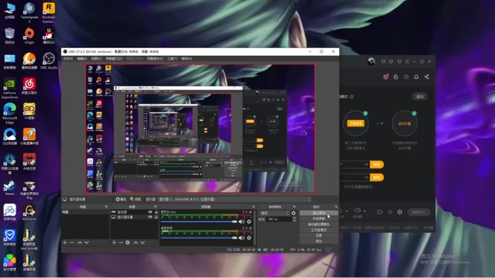Toggle eye icon in companion bottom bar
The width and height of the screenshot is (495, 278).
pos(390,212)
